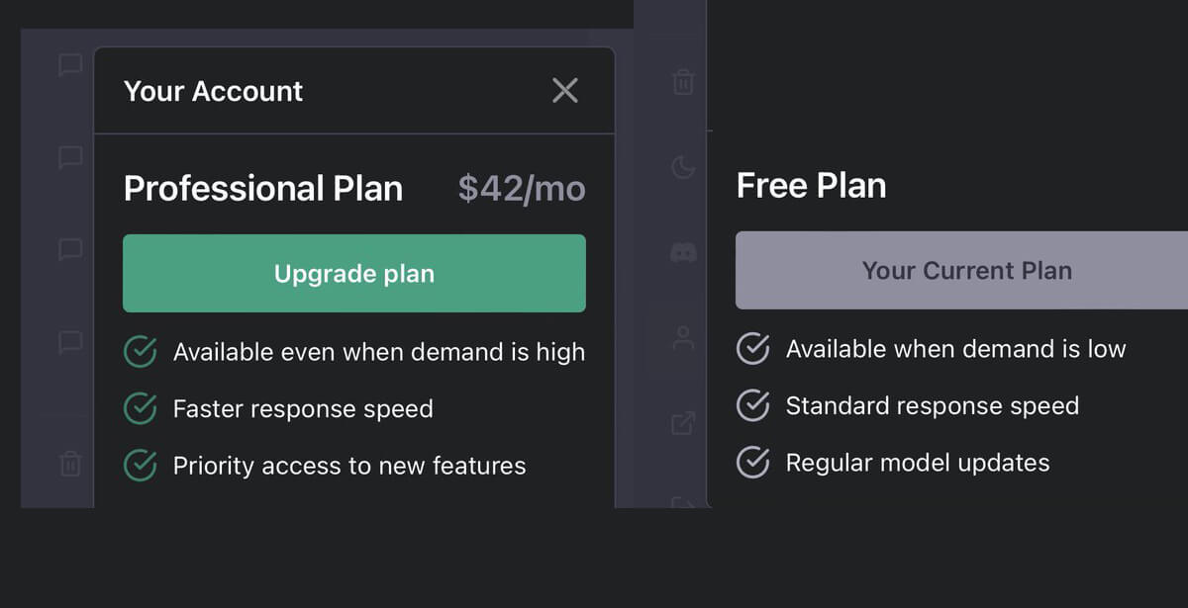Click the $42/mo price label
The width and height of the screenshot is (1188, 608).
[522, 188]
